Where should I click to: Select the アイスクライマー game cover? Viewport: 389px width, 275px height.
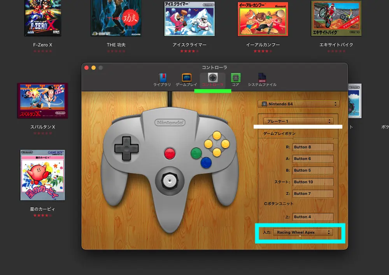(189, 19)
